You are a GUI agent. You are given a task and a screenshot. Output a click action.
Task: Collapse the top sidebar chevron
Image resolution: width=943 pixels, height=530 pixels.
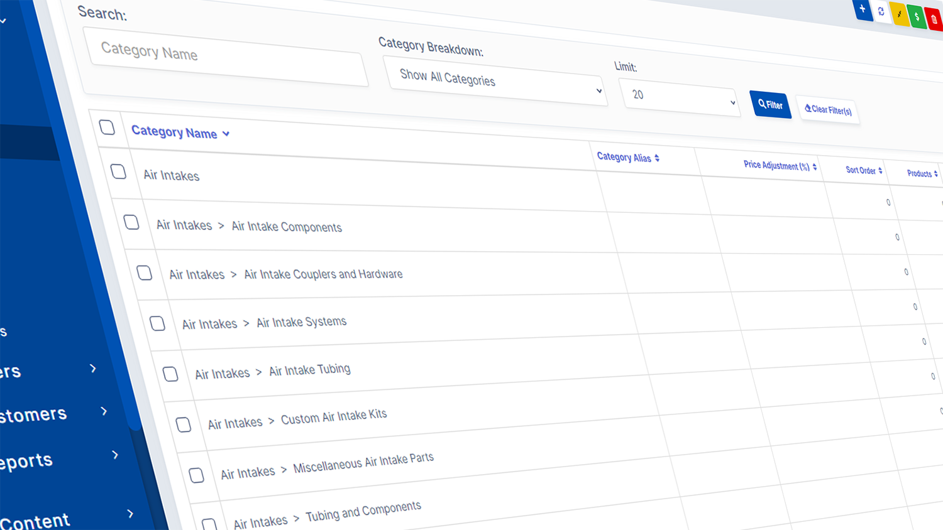[3, 21]
